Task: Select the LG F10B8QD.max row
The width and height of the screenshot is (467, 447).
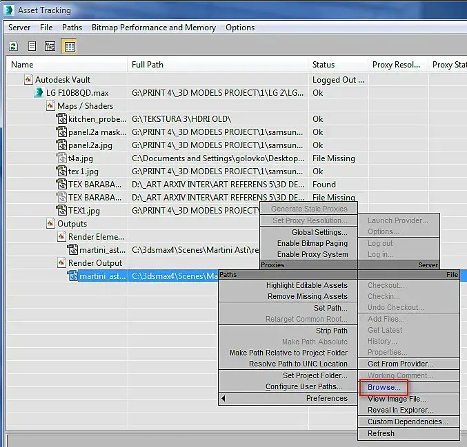Action: pos(77,93)
